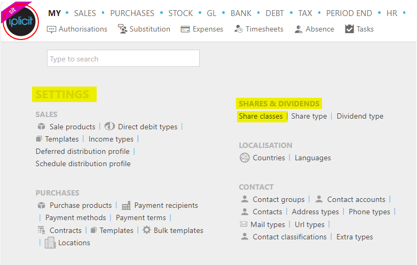Open Expenses card icon

(x=185, y=29)
